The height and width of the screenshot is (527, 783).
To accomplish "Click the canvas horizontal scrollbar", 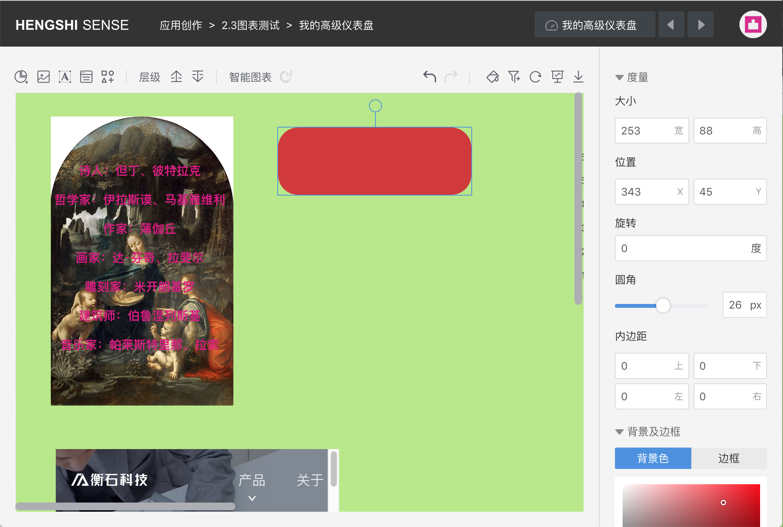I will tap(125, 506).
